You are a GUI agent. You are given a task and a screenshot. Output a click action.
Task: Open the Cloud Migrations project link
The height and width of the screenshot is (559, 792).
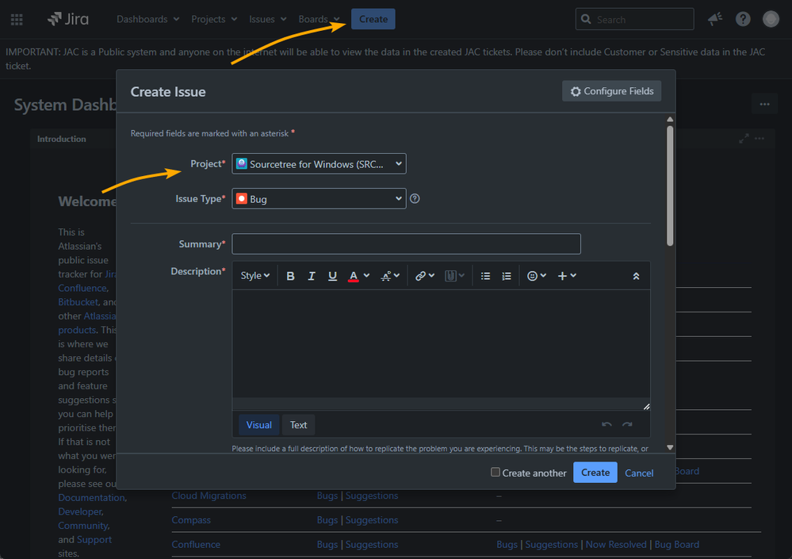click(209, 496)
